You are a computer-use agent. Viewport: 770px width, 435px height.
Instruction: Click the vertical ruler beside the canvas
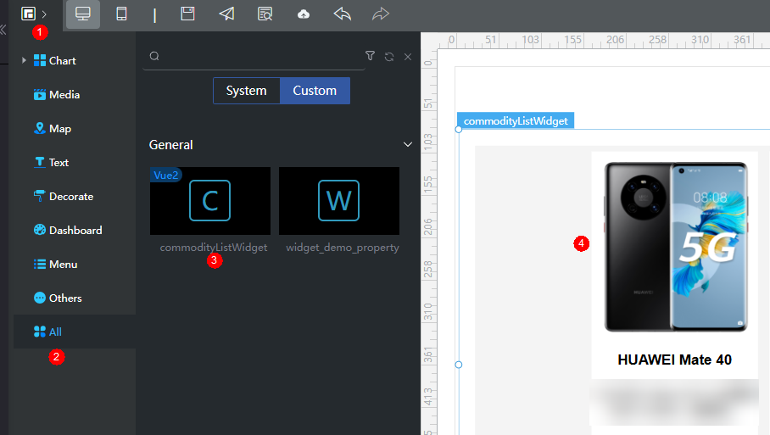click(429, 242)
